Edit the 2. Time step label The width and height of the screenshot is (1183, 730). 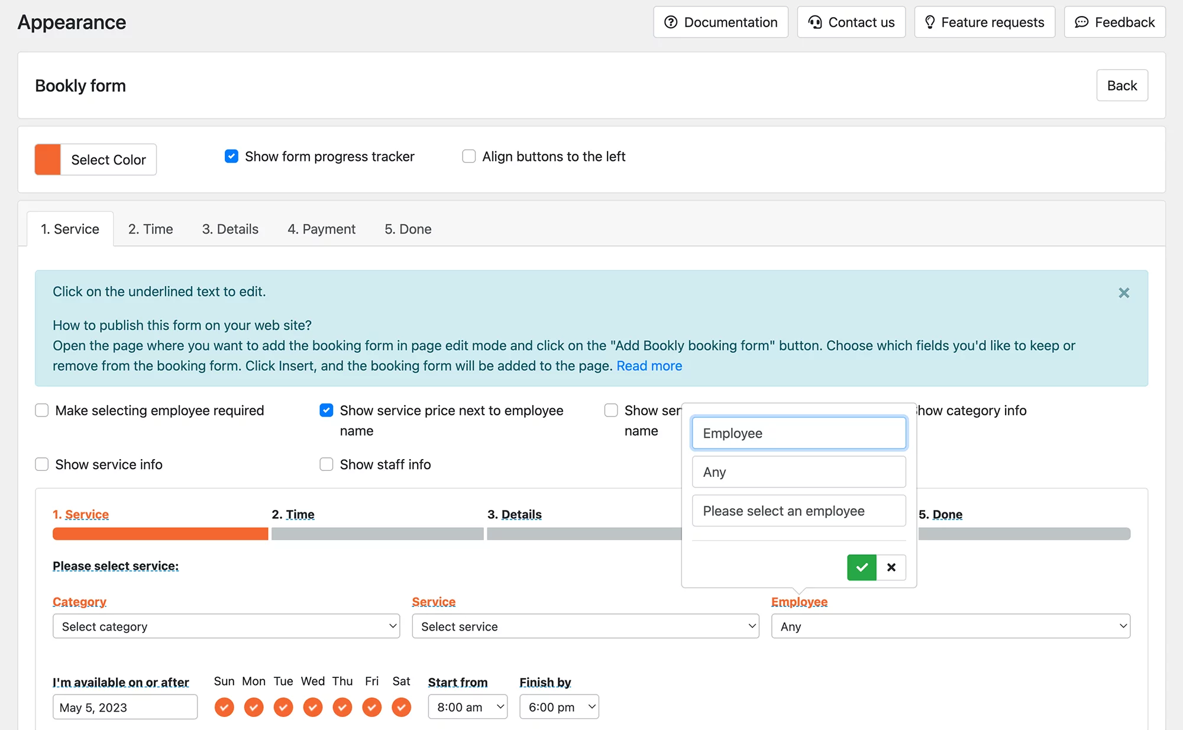click(x=300, y=514)
